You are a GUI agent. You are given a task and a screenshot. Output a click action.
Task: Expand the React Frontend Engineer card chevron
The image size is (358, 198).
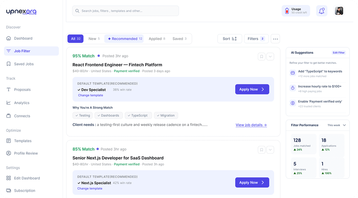point(270,56)
